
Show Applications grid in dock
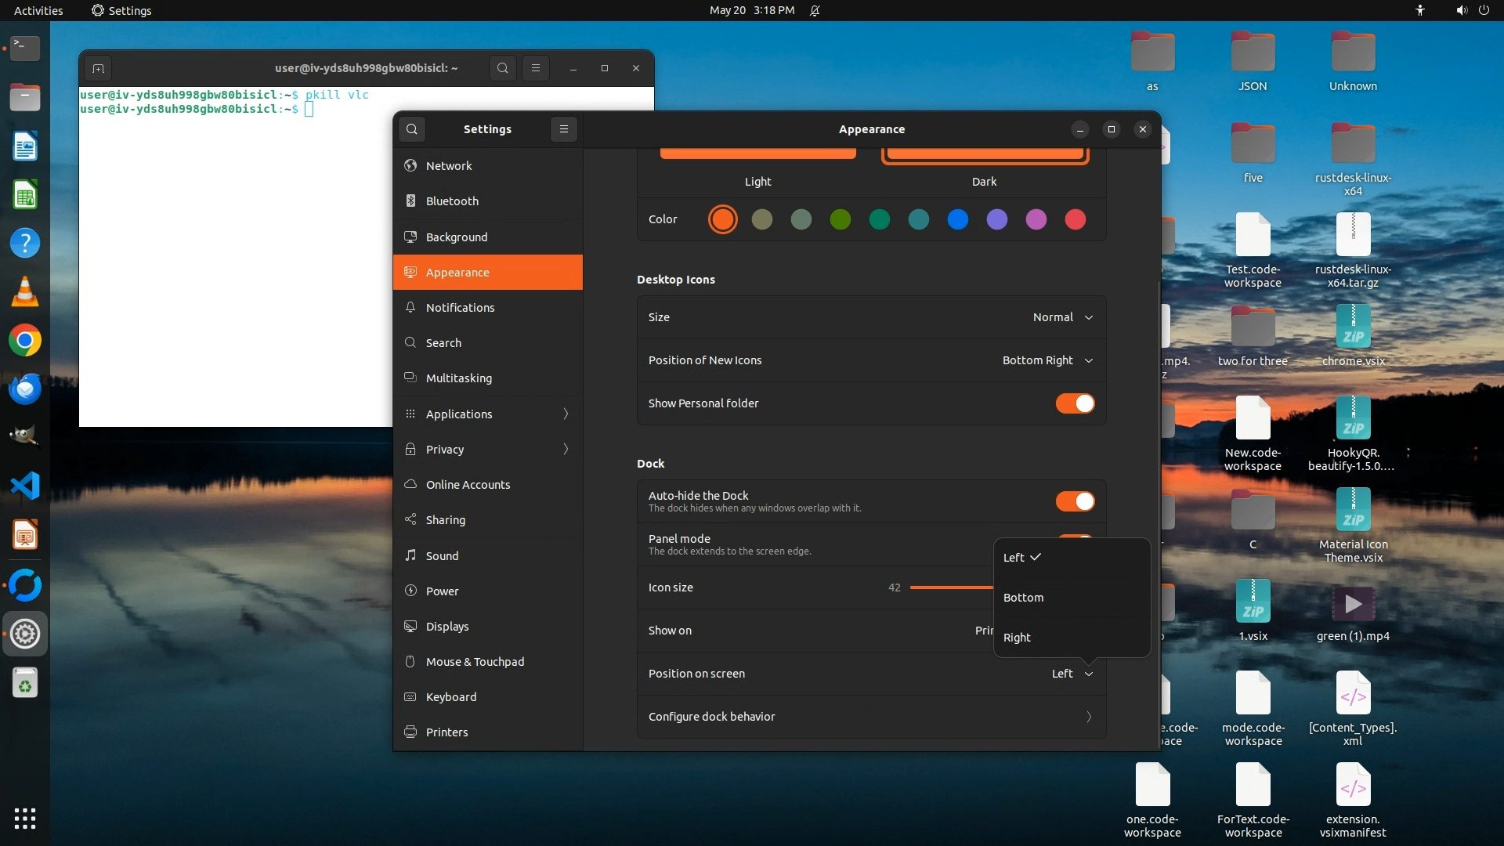25,818
